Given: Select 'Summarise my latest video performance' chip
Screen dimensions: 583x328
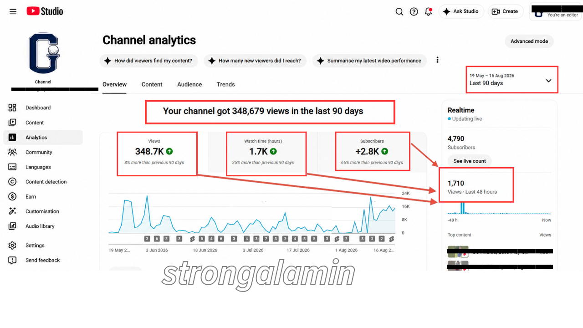Looking at the screenshot, I should coord(369,61).
